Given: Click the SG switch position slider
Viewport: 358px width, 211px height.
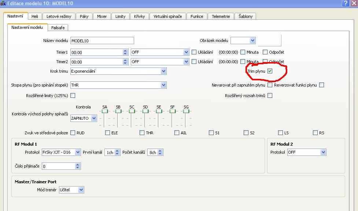Looking at the screenshot, I should 186,111.
